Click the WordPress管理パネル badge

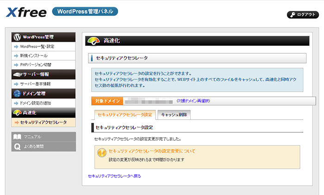point(85,12)
